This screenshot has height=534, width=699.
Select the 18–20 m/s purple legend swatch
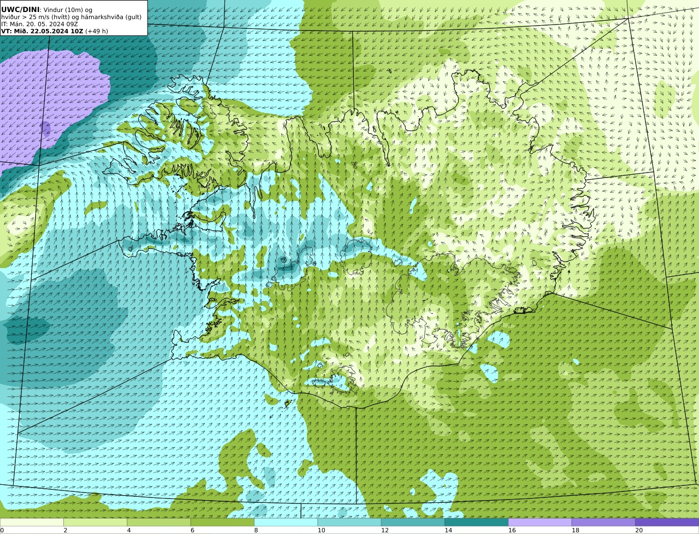tap(603, 523)
